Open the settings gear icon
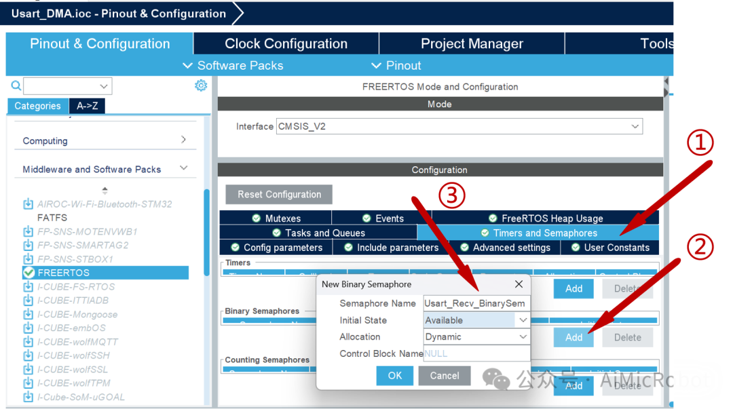The height and width of the screenshot is (409, 733). pos(201,85)
